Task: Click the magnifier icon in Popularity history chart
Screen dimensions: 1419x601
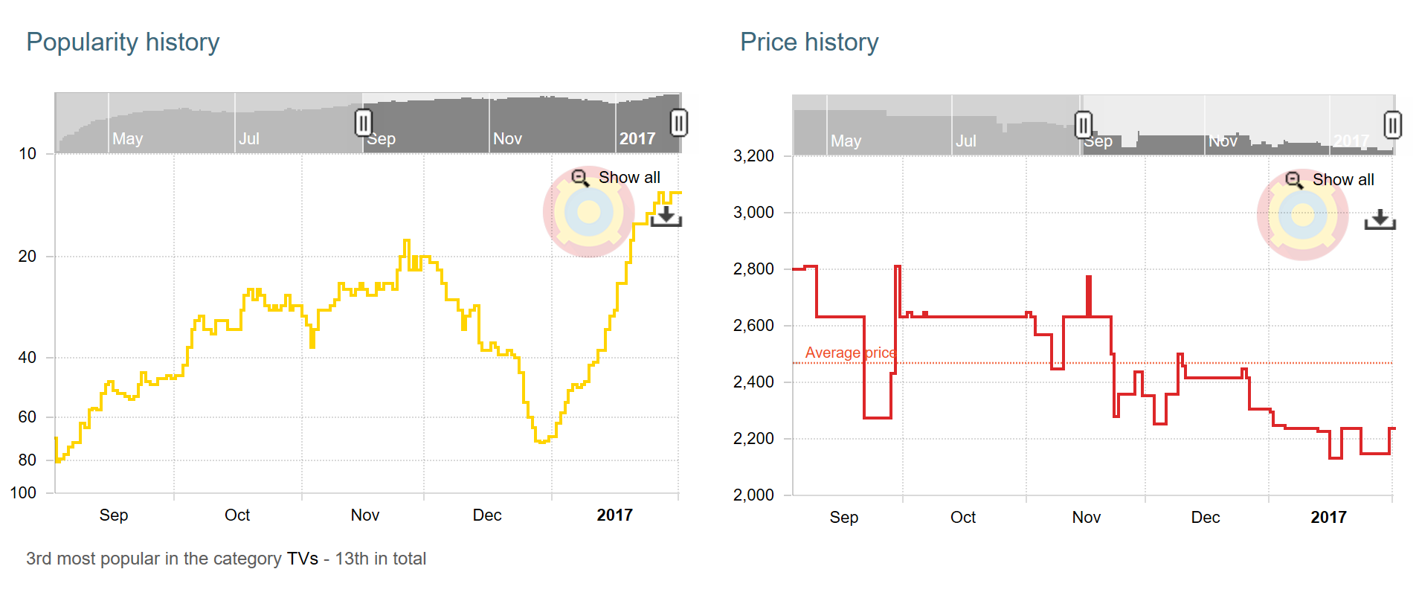Action: coord(580,177)
